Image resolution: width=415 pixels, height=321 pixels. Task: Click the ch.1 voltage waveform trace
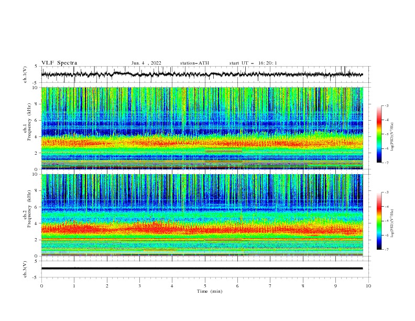click(202, 74)
